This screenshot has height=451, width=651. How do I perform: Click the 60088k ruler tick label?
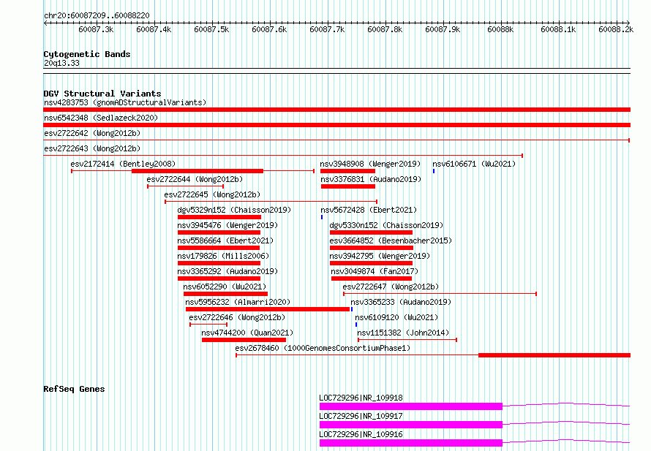[x=500, y=29]
